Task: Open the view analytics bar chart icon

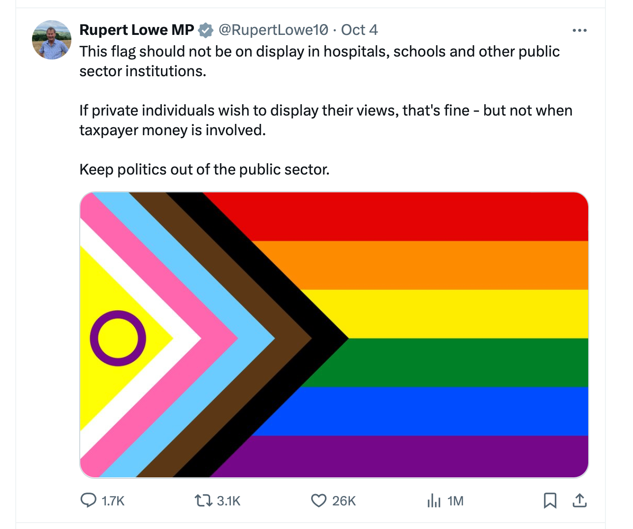Action: pyautogui.click(x=434, y=500)
